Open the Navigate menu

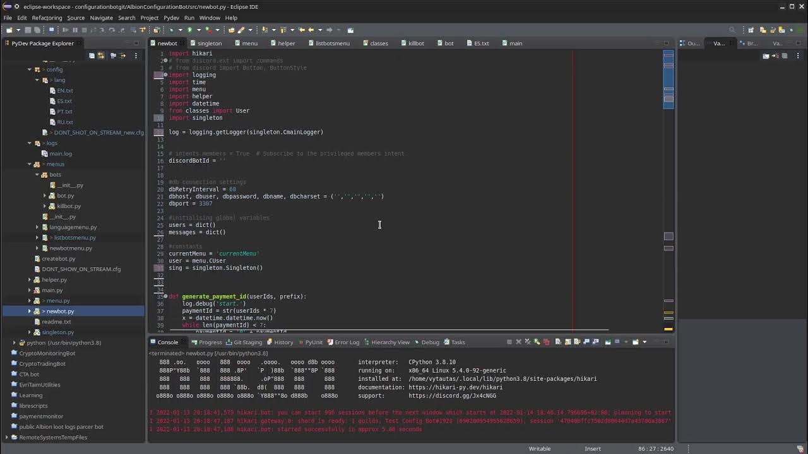click(101, 18)
